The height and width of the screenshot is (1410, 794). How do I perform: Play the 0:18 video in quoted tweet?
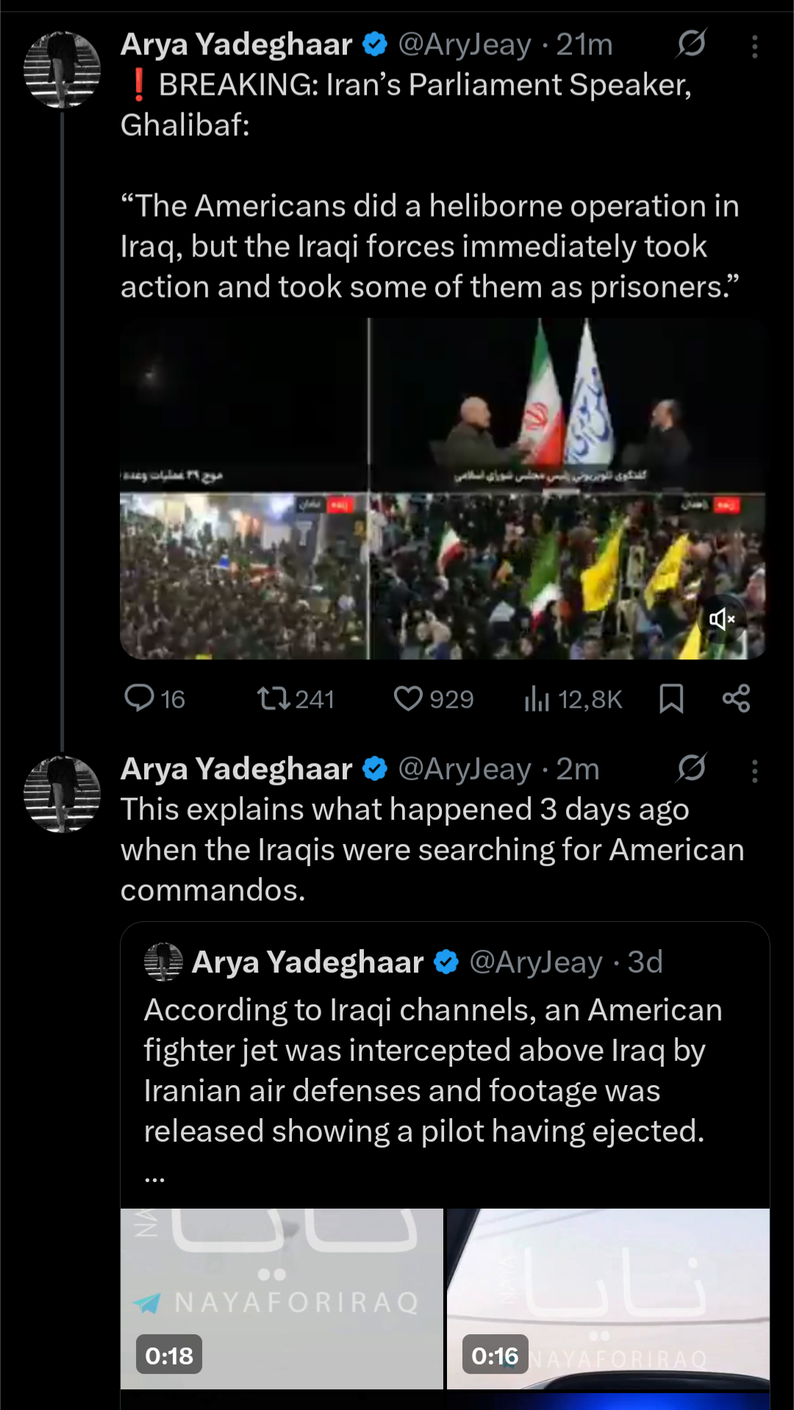tap(282, 1298)
